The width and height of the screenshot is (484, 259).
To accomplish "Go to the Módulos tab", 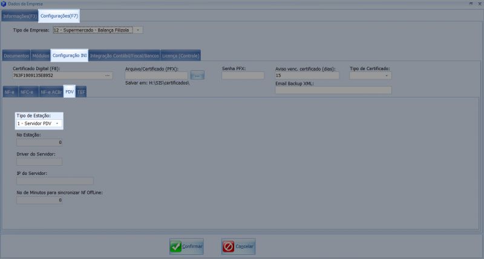I will 41,56.
